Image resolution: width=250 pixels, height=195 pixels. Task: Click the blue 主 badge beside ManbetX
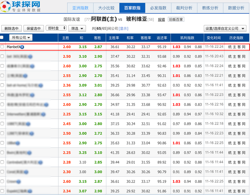[22, 47]
